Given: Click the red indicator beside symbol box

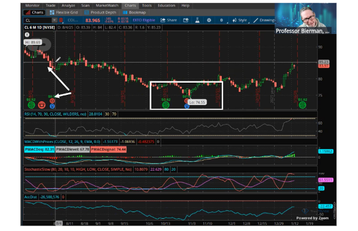Looking at the screenshot, I should point(61,20).
